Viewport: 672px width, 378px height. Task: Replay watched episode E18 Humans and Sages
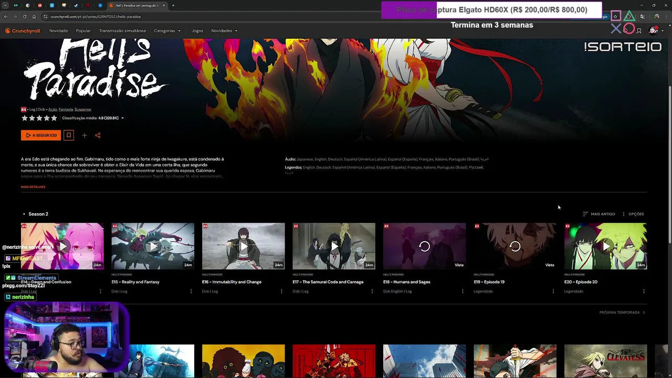point(425,246)
